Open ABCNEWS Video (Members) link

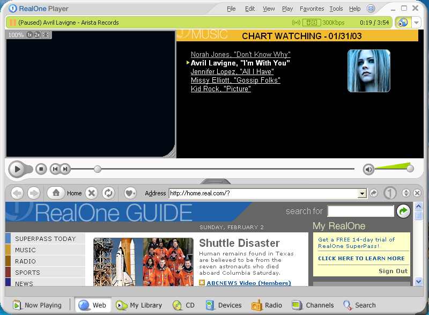(249, 283)
